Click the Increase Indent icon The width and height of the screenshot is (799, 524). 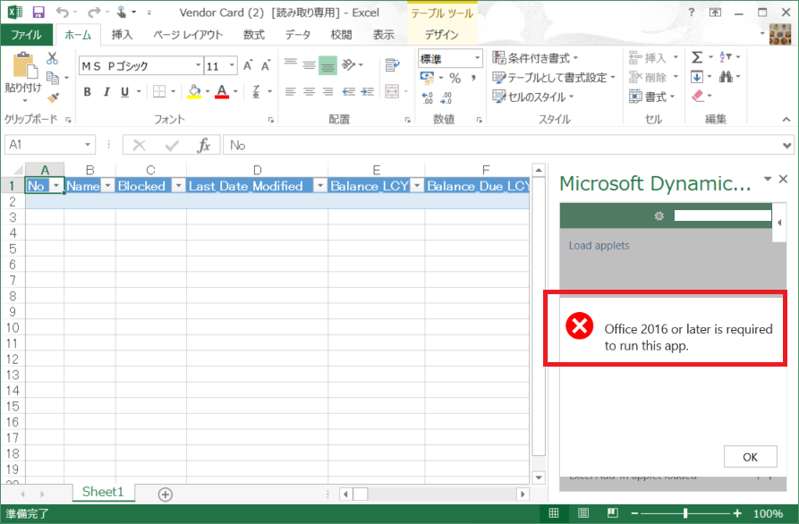pos(368,92)
